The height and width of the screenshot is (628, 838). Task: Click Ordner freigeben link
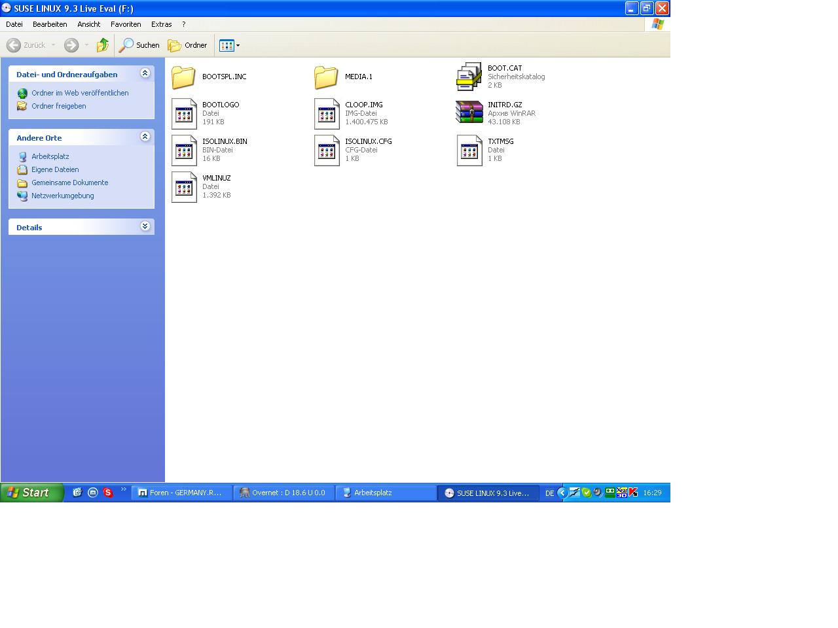[x=59, y=106]
